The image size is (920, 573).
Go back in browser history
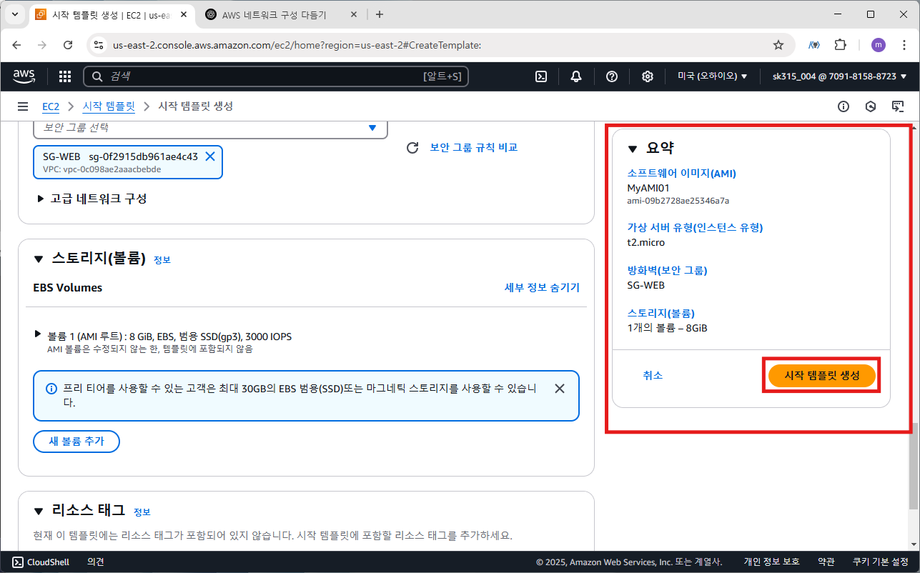pyautogui.click(x=17, y=45)
